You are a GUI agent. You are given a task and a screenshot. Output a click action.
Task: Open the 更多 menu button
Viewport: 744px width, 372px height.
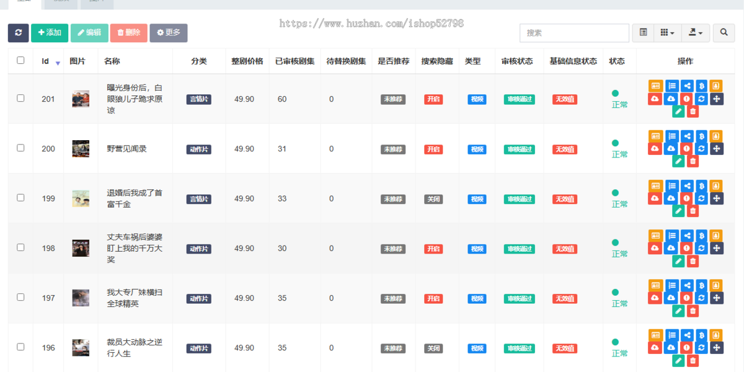point(169,33)
